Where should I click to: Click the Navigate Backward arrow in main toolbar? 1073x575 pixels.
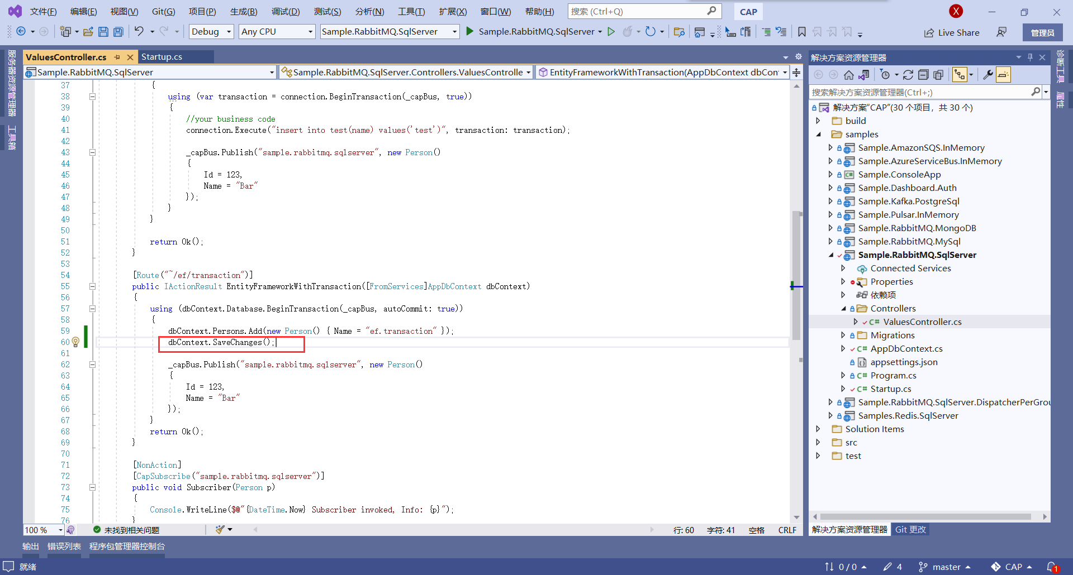coord(21,32)
